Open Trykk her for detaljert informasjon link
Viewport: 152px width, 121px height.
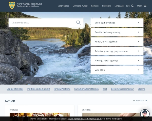click(x=84, y=119)
